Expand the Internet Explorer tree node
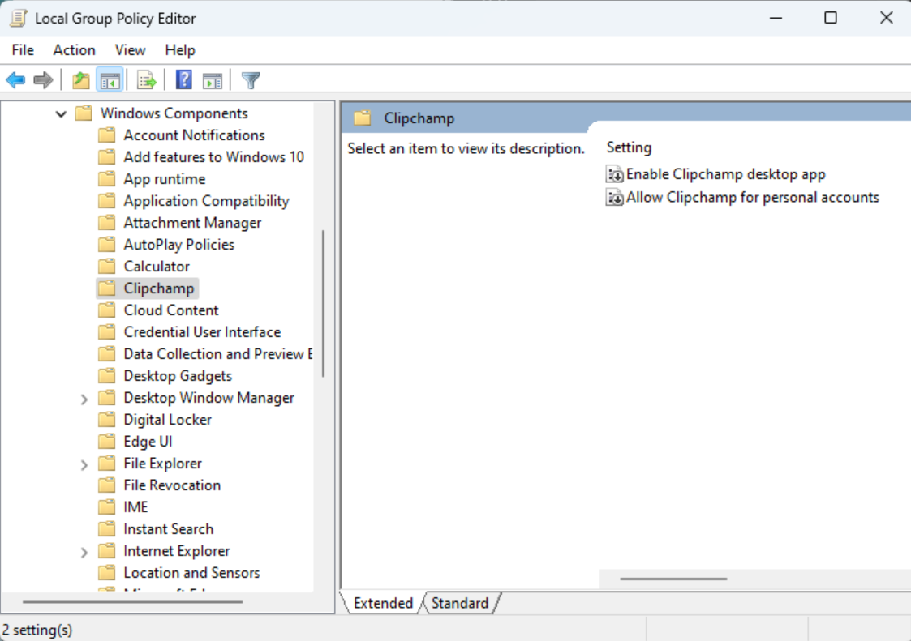The width and height of the screenshot is (911, 641). tap(84, 550)
